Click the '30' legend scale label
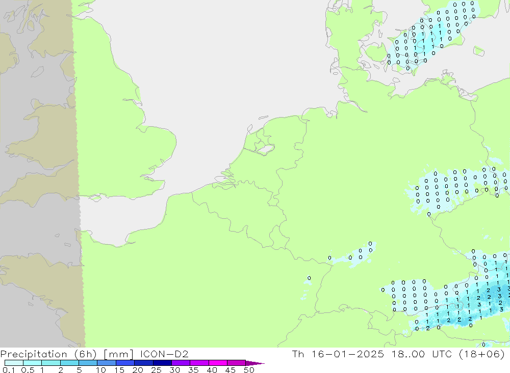510x373 pixels. click(174, 370)
